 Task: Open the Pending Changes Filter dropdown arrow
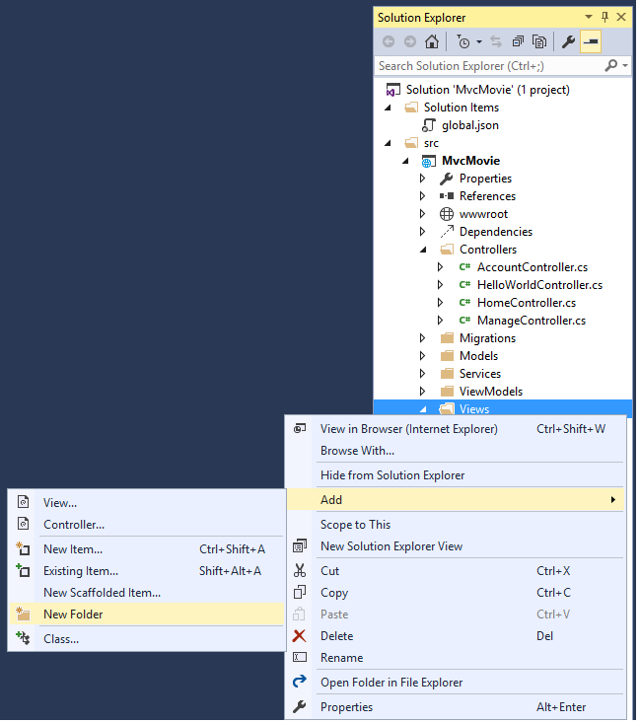click(481, 42)
